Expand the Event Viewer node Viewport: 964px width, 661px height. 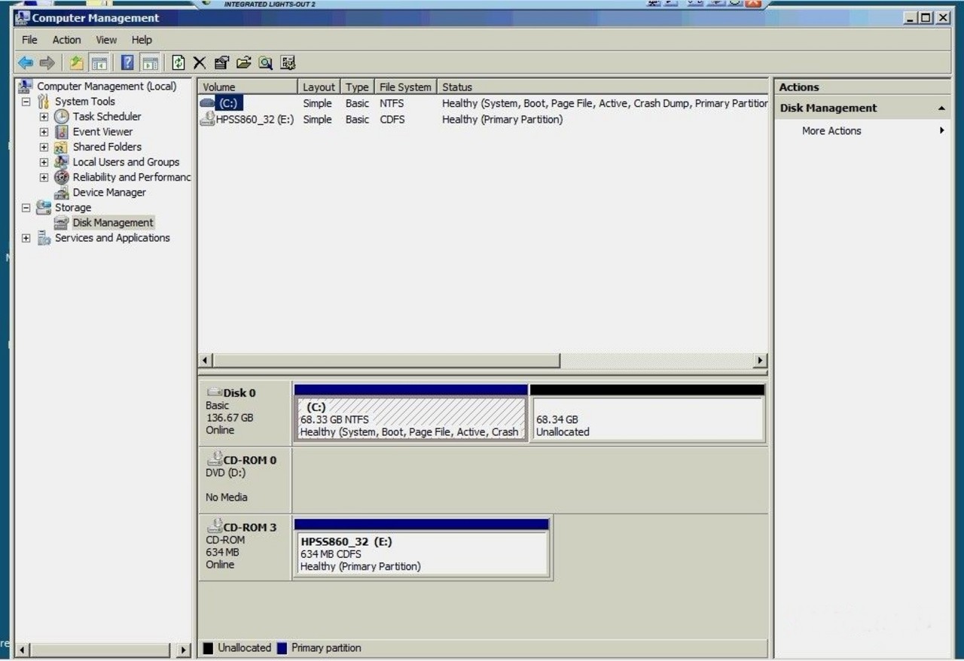coord(44,132)
